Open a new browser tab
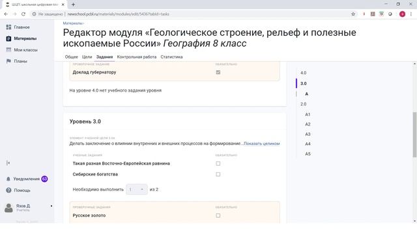This screenshot has width=417, height=234. click(73, 5)
